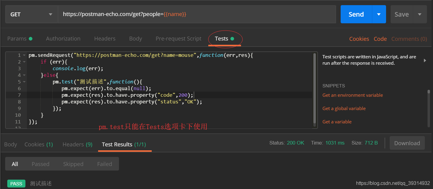
Task: Send the request
Action: 356,14
